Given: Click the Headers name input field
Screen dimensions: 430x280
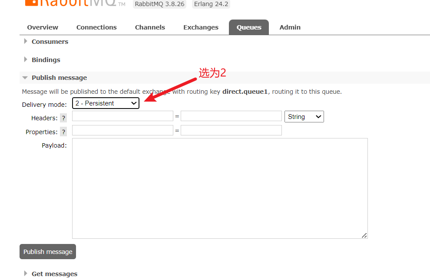Looking at the screenshot, I should 122,116.
